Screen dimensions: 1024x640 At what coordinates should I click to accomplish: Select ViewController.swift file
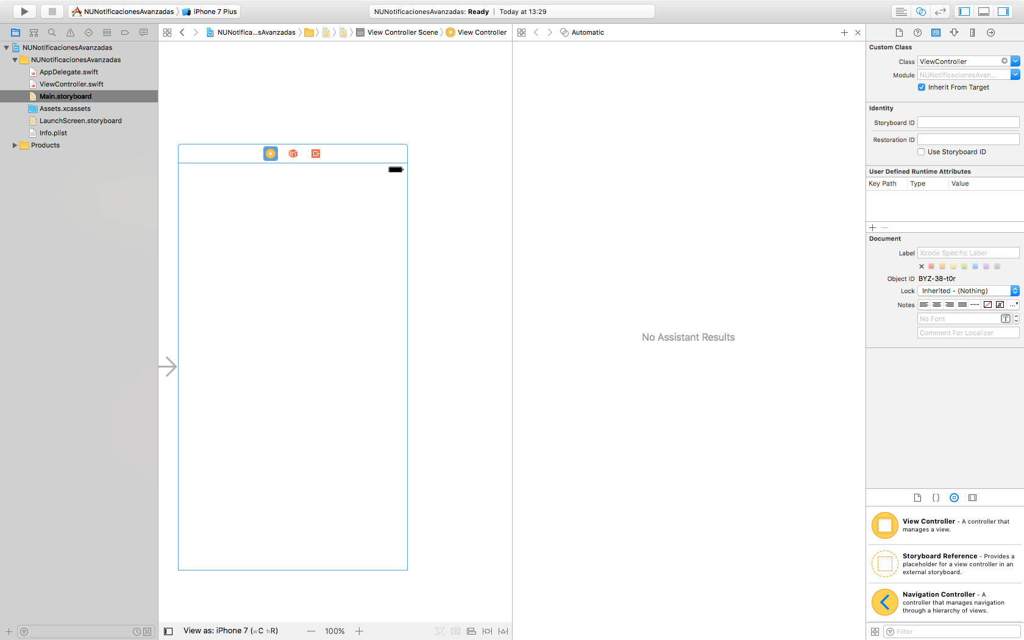[71, 84]
